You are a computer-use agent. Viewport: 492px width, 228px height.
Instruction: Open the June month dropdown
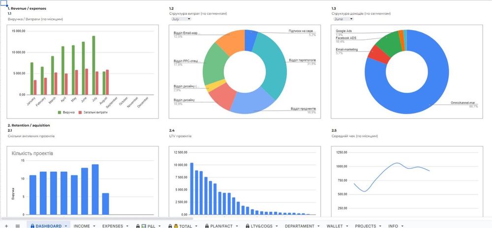(343, 19)
